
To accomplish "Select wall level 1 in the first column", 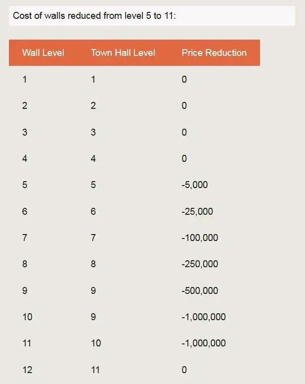I will [25, 79].
